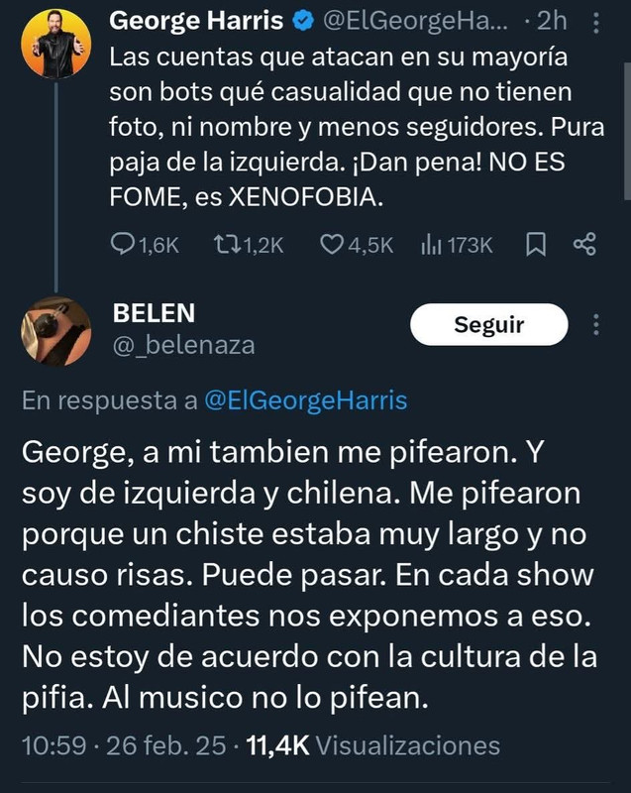This screenshot has width=631, height=793.
Task: Share the George Harris tweet
Action: [585, 245]
